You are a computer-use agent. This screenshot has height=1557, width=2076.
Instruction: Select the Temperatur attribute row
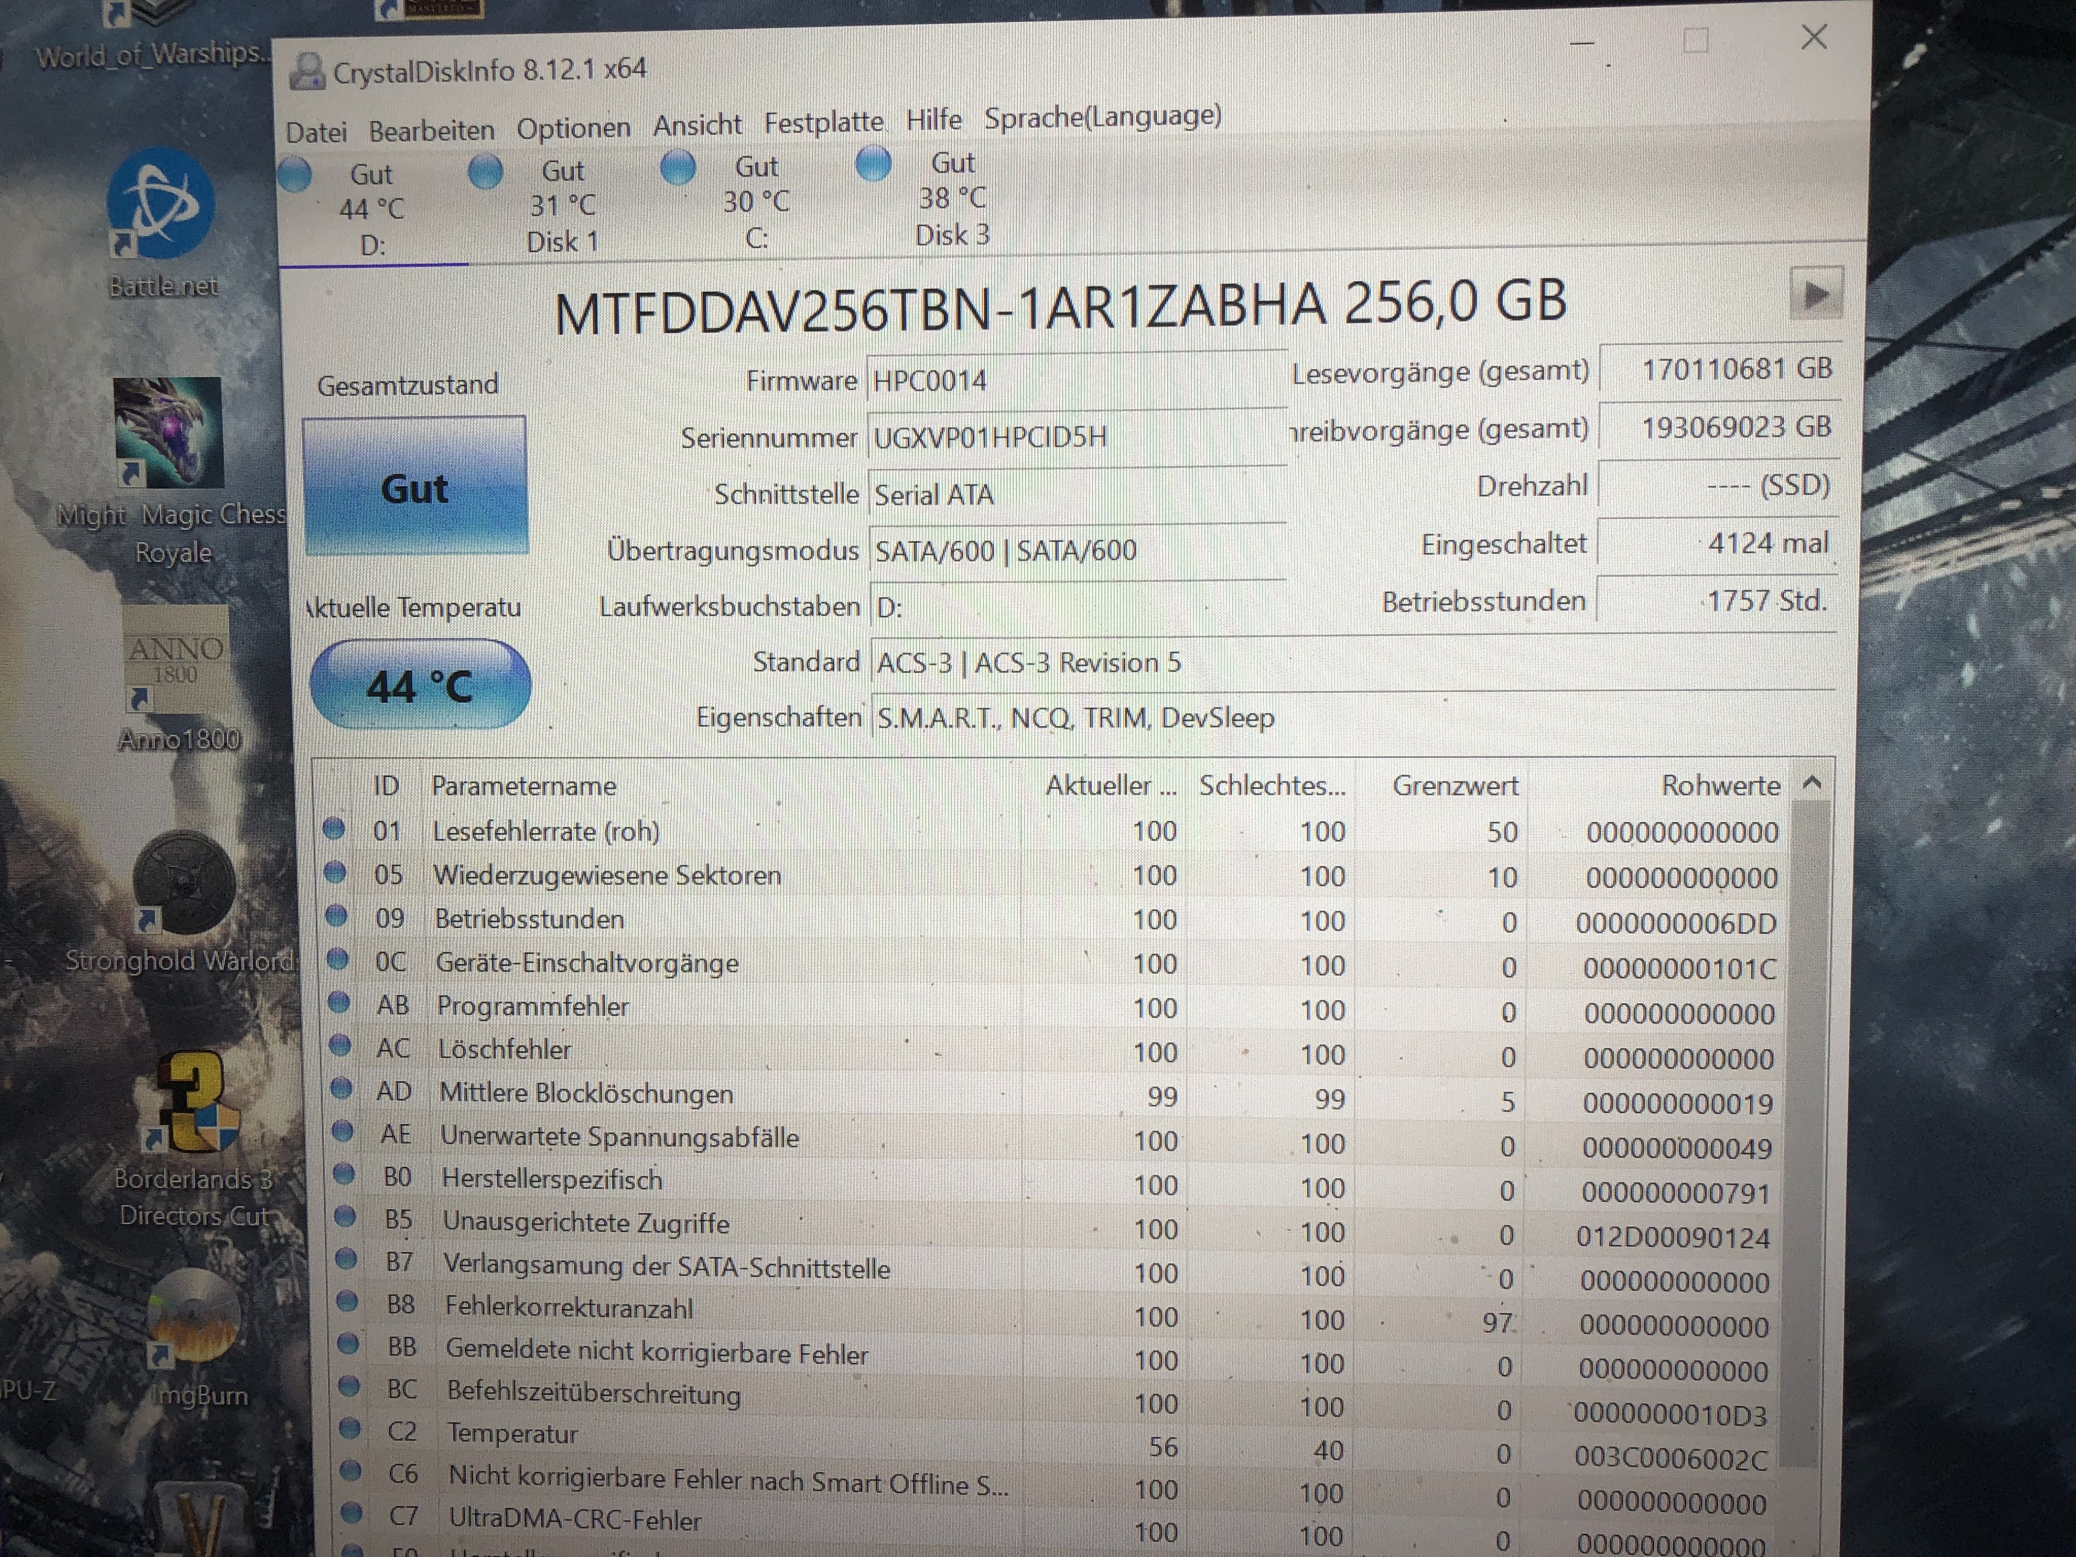pos(513,1433)
